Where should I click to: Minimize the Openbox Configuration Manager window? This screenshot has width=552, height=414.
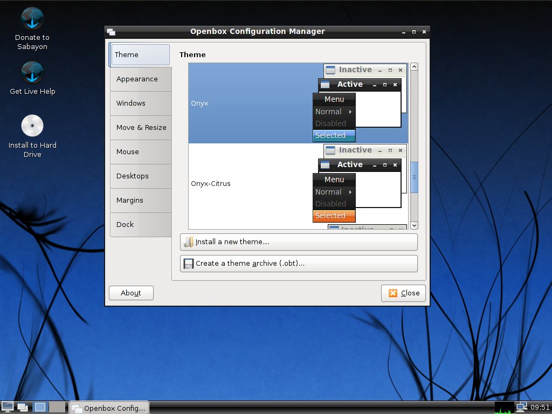(404, 32)
